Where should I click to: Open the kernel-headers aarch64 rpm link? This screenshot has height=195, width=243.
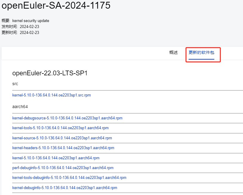(x=63, y=148)
